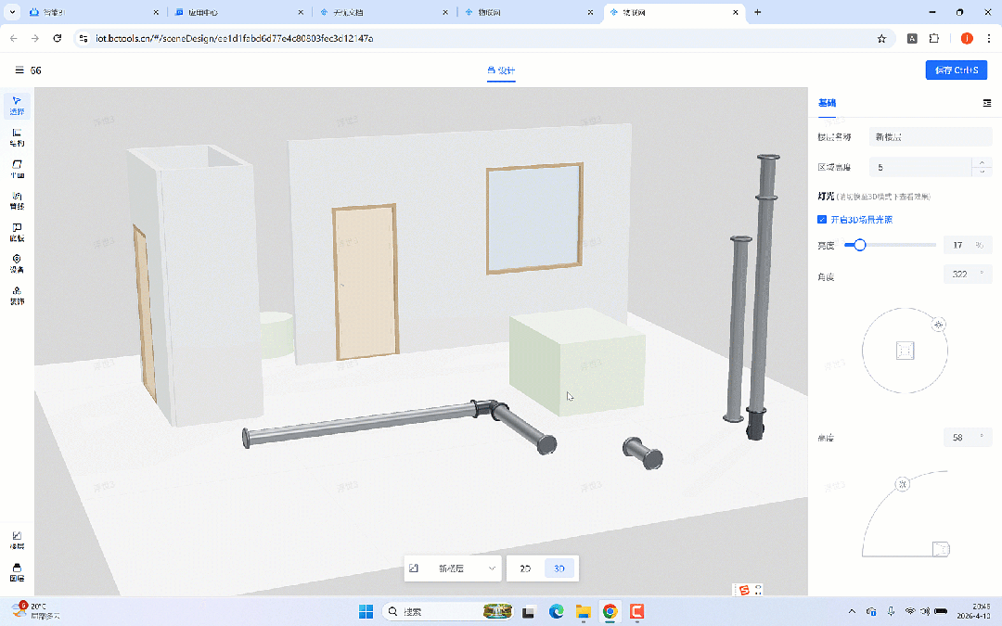Click the 亮度 slider track
Viewport: 1002px width, 626px height.
890,245
